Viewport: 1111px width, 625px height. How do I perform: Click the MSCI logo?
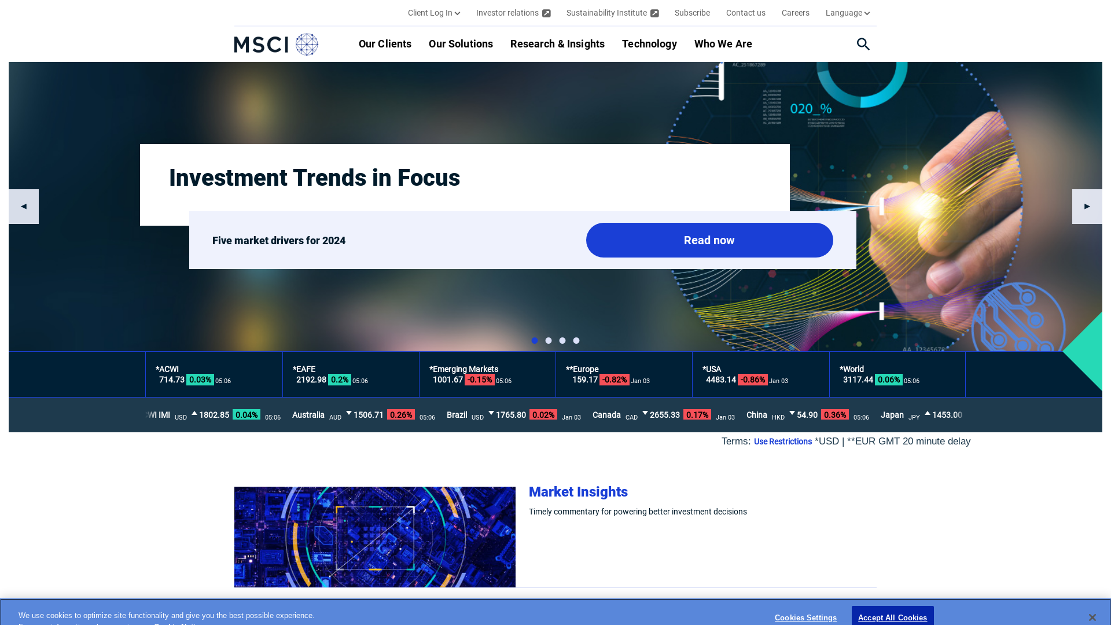point(276,45)
